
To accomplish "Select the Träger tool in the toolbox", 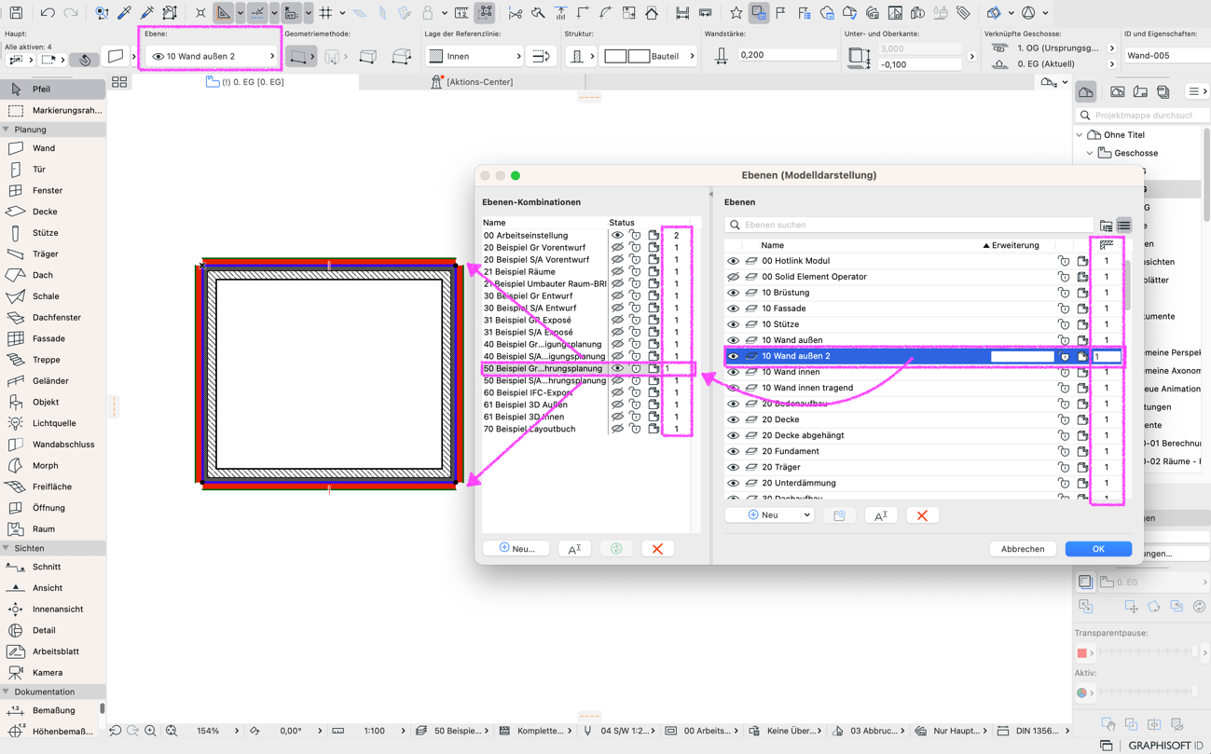I will pyautogui.click(x=52, y=254).
